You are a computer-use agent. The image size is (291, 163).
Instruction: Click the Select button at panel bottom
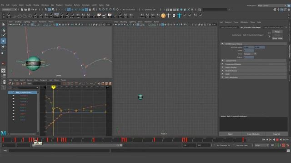230,134
